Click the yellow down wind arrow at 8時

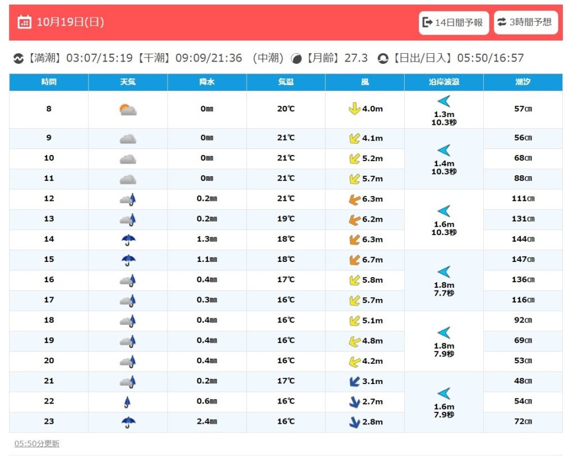pyautogui.click(x=354, y=109)
